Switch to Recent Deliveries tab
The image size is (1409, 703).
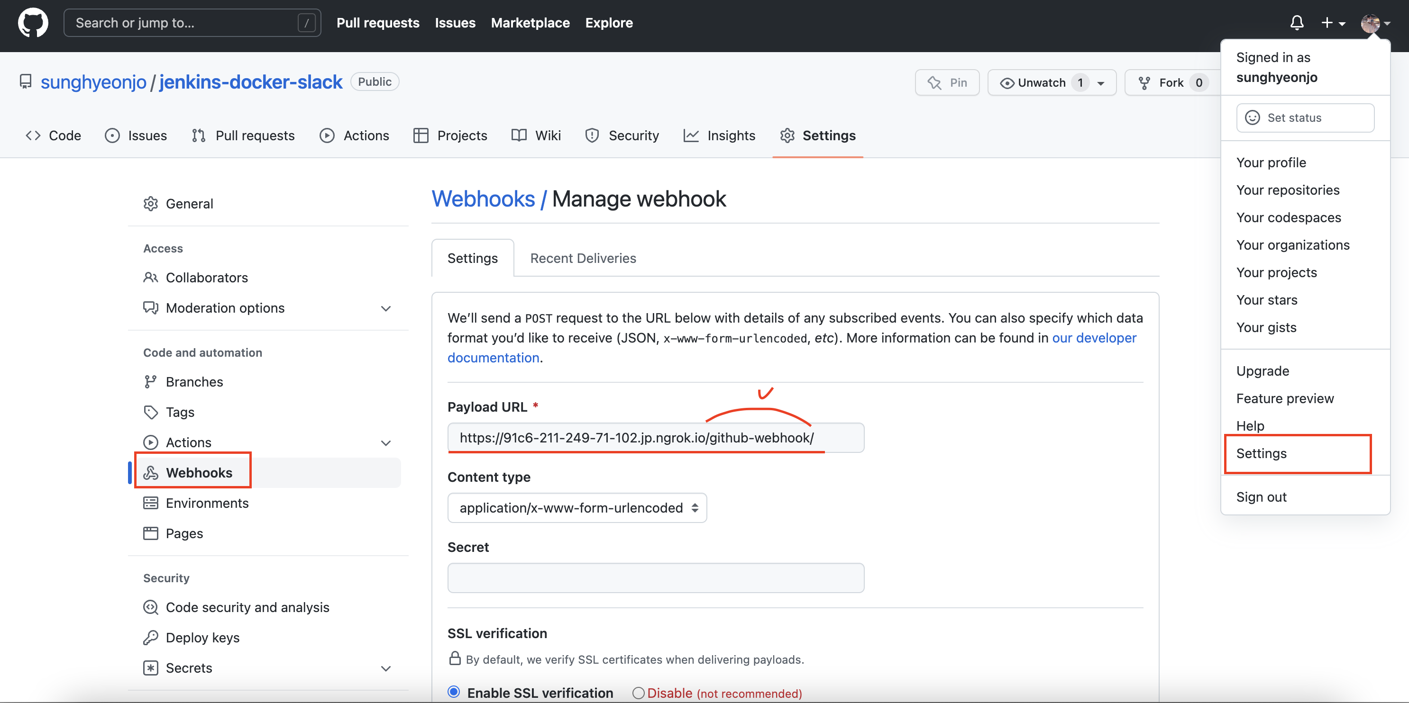(583, 258)
